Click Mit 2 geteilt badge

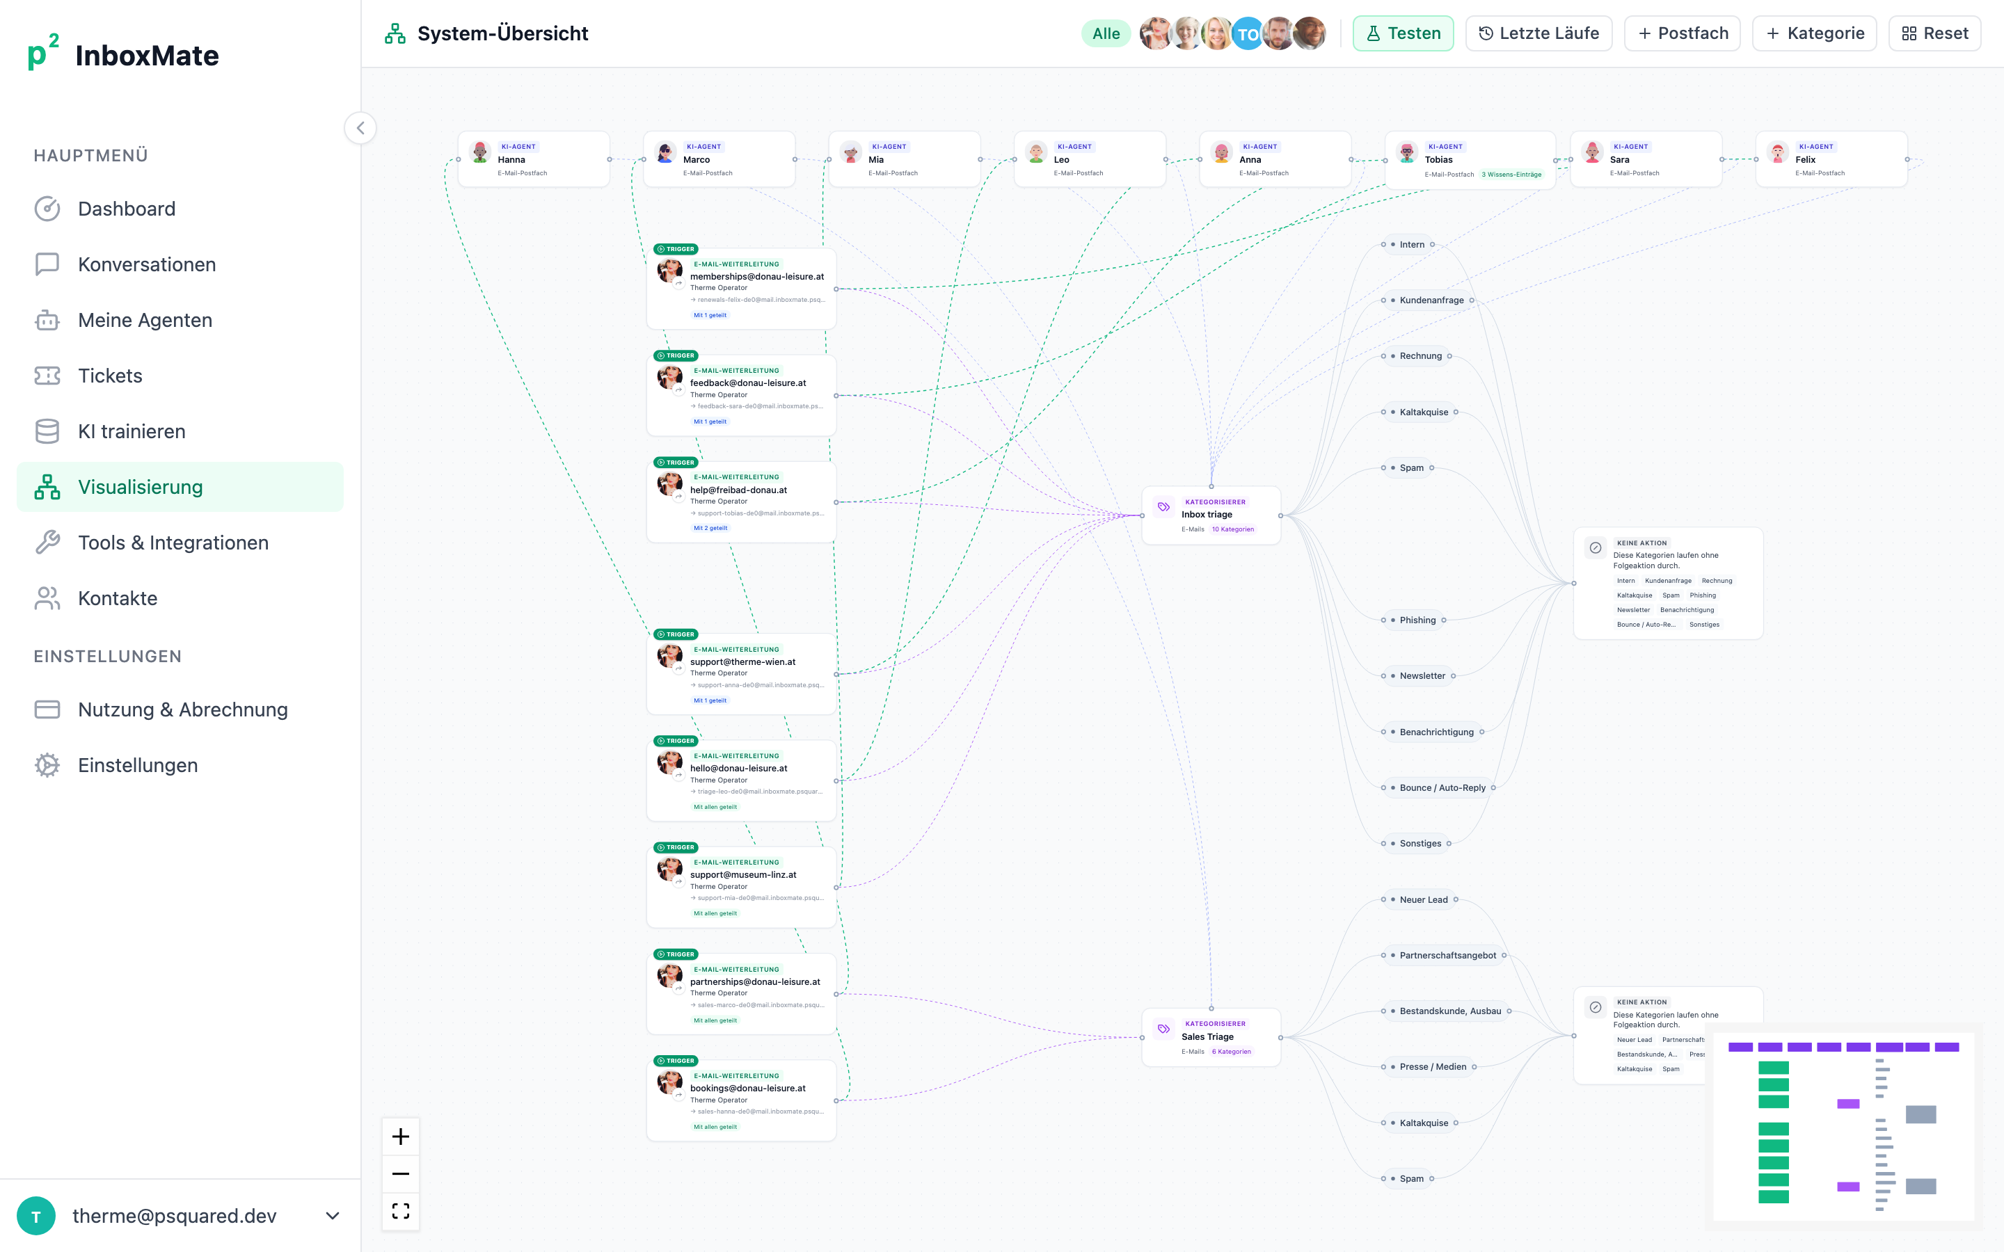(710, 529)
